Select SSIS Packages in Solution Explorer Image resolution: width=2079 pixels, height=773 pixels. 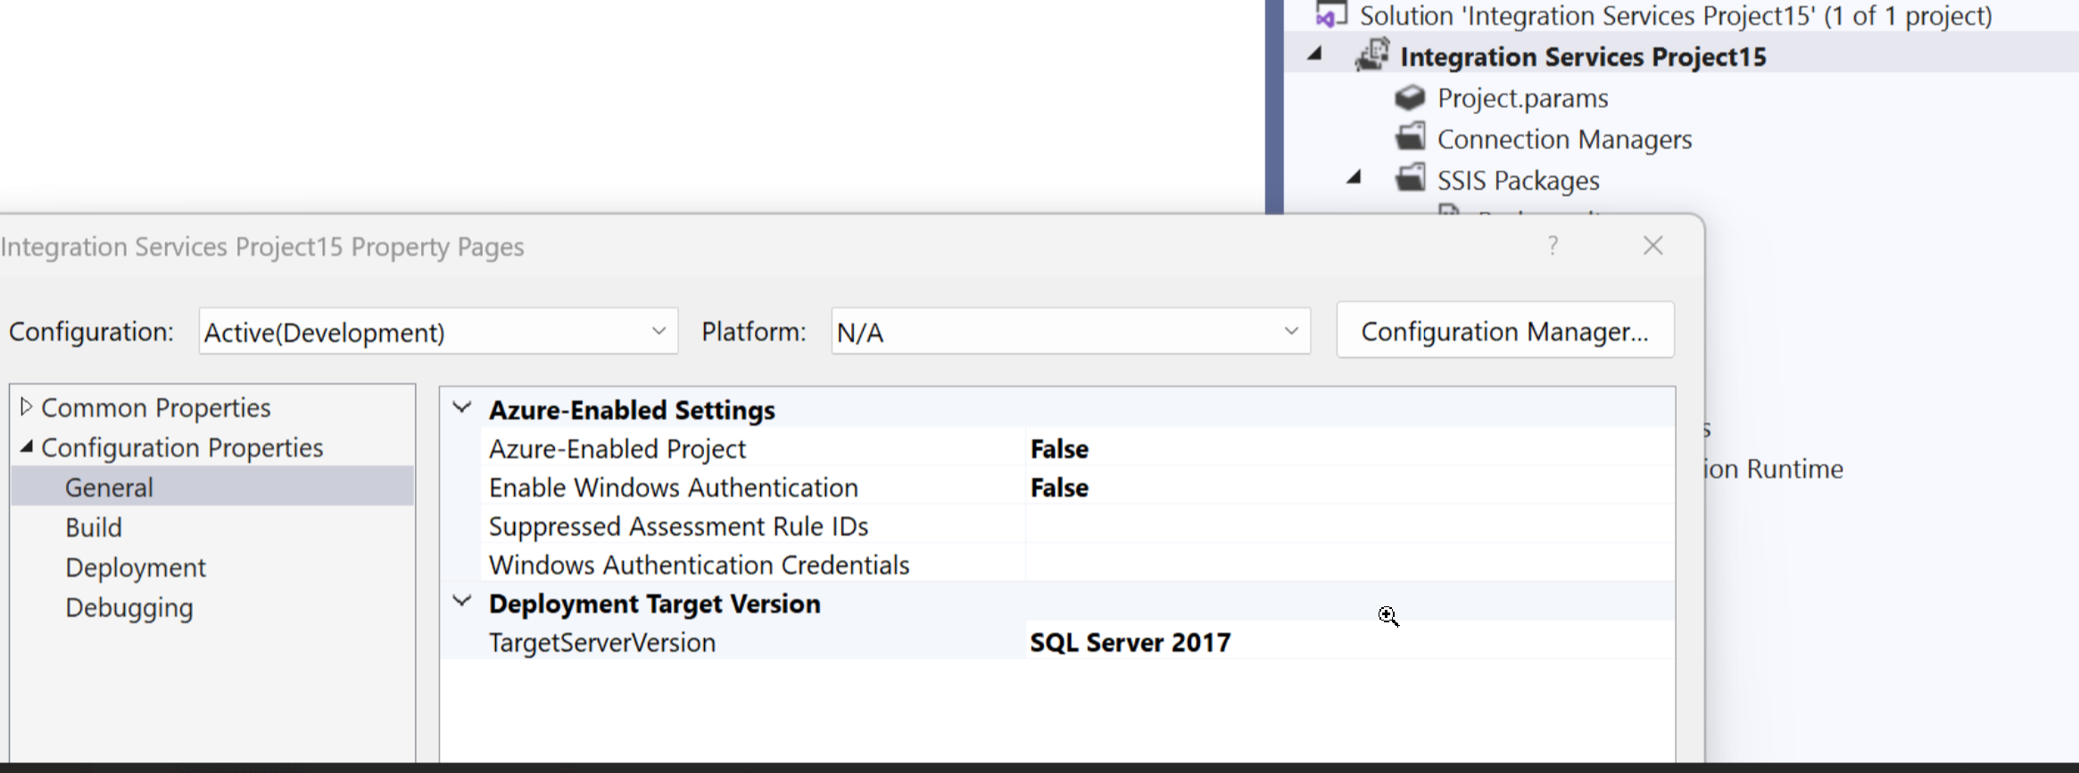1518,180
